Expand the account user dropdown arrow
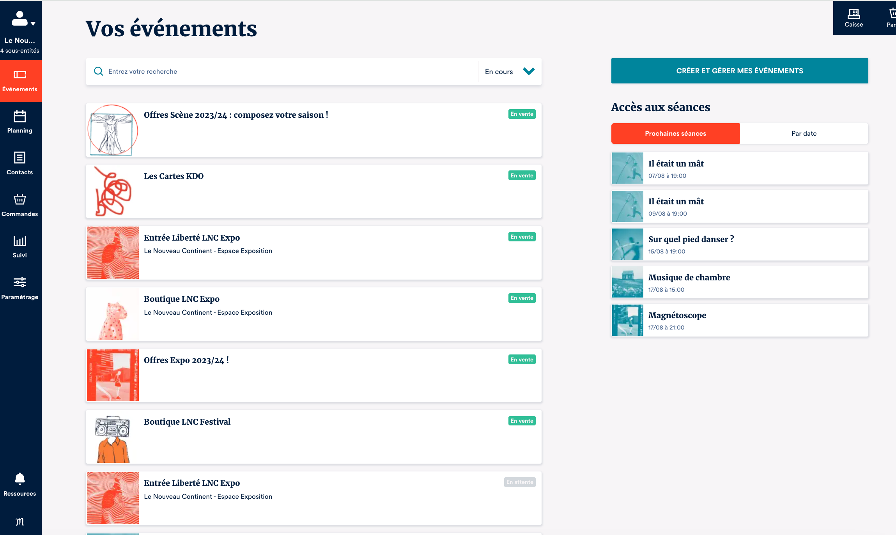 point(33,24)
